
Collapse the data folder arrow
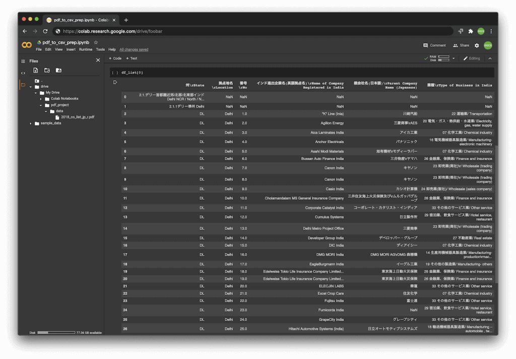tap(46, 111)
